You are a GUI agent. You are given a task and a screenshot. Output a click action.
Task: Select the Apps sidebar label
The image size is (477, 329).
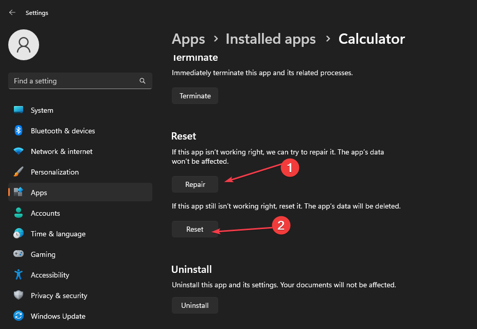(39, 193)
